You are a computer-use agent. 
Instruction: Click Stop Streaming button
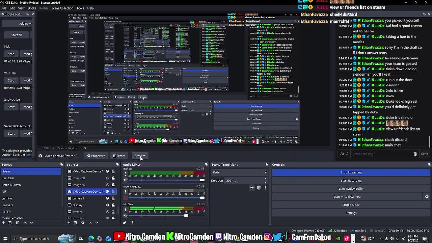(x=351, y=172)
